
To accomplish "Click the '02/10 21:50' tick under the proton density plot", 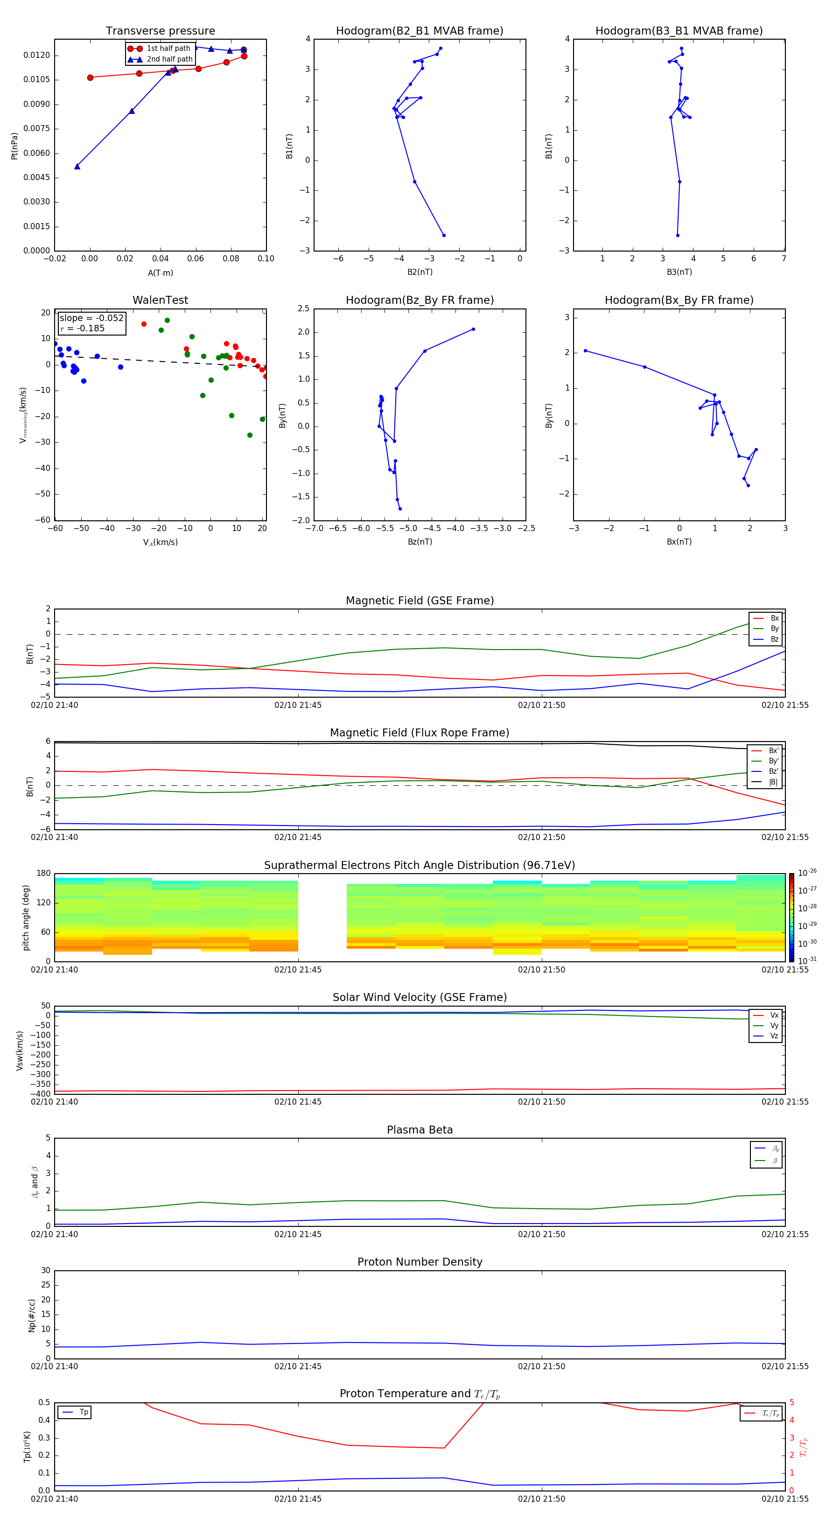I will pos(542,1366).
